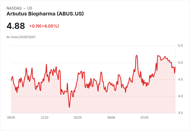Click the chart line's starting point at 09/29
Viewport: 190px width, 131px height.
point(11,80)
